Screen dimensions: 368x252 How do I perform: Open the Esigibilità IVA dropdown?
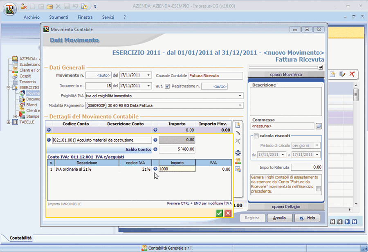[240, 96]
